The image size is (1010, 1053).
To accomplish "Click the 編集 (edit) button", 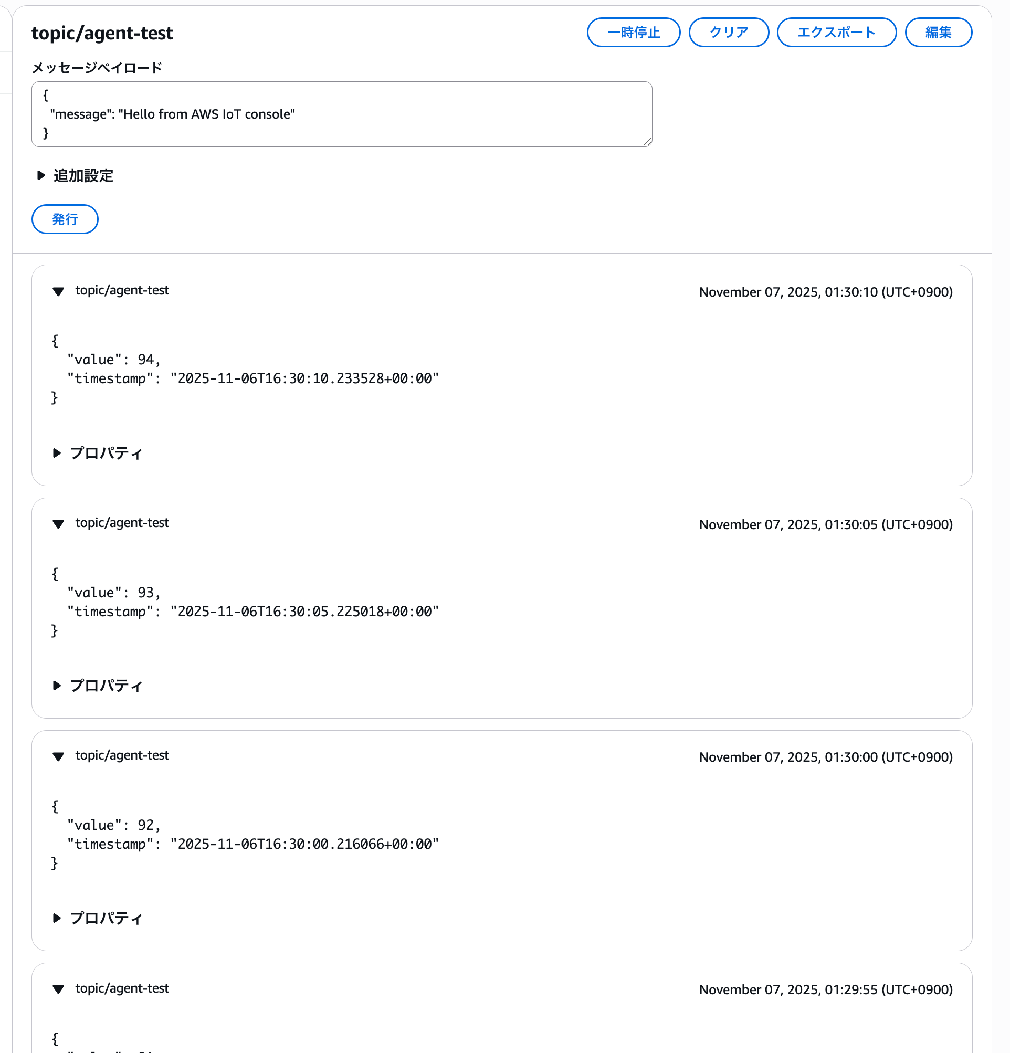I will [938, 32].
